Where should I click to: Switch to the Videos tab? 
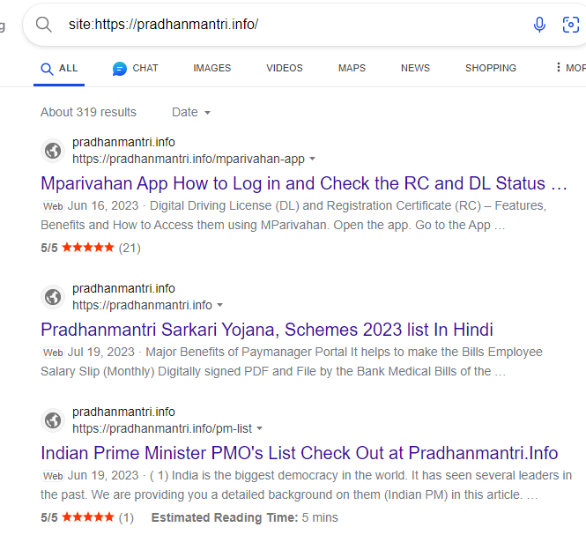[x=284, y=68]
